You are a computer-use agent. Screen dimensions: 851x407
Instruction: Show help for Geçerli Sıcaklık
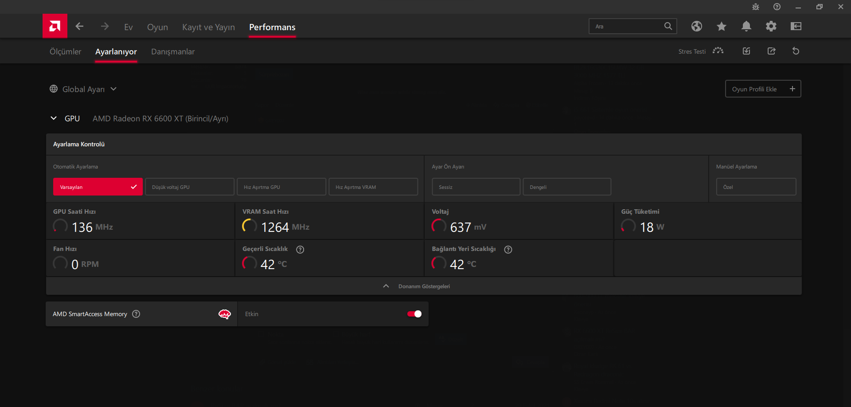(300, 250)
